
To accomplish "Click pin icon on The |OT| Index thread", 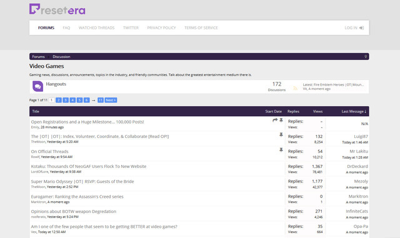I will coord(281,135).
